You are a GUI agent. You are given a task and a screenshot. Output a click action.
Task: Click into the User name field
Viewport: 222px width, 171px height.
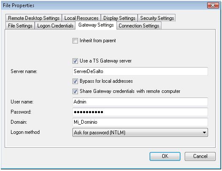(x=140, y=102)
